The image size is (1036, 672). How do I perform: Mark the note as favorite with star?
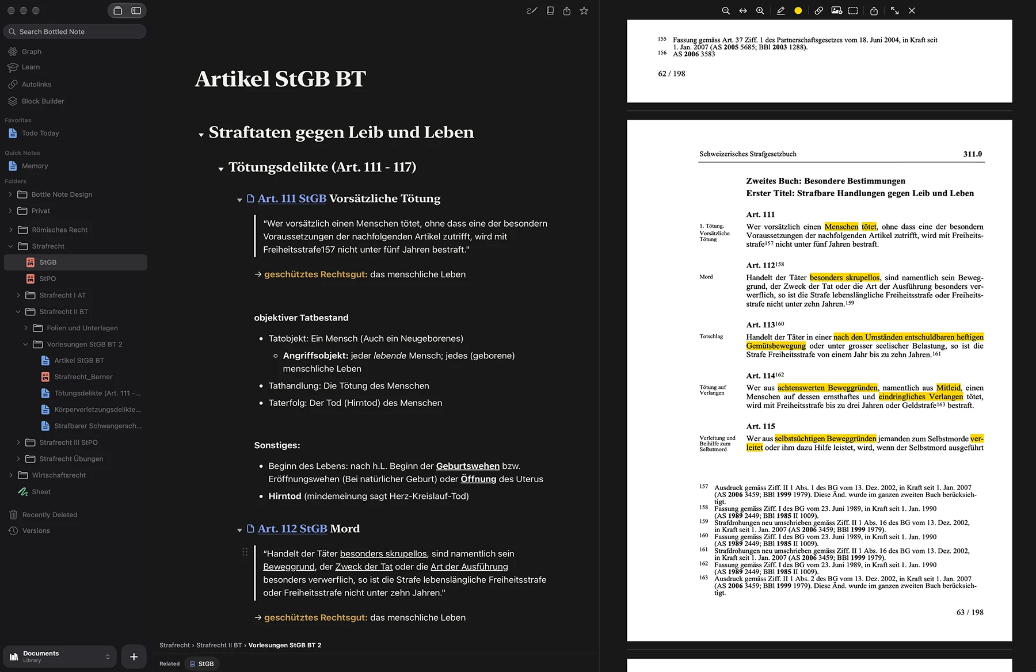coord(584,10)
